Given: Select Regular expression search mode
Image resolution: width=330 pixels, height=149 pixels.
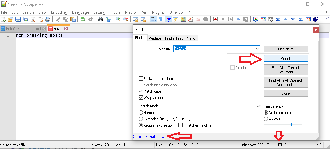Looking at the screenshot, I should pos(141,125).
